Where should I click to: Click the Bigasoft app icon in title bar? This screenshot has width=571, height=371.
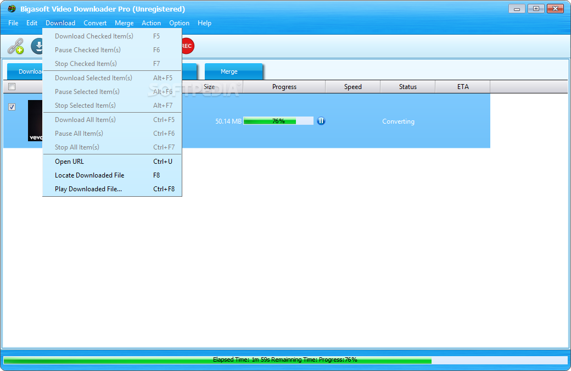point(12,9)
